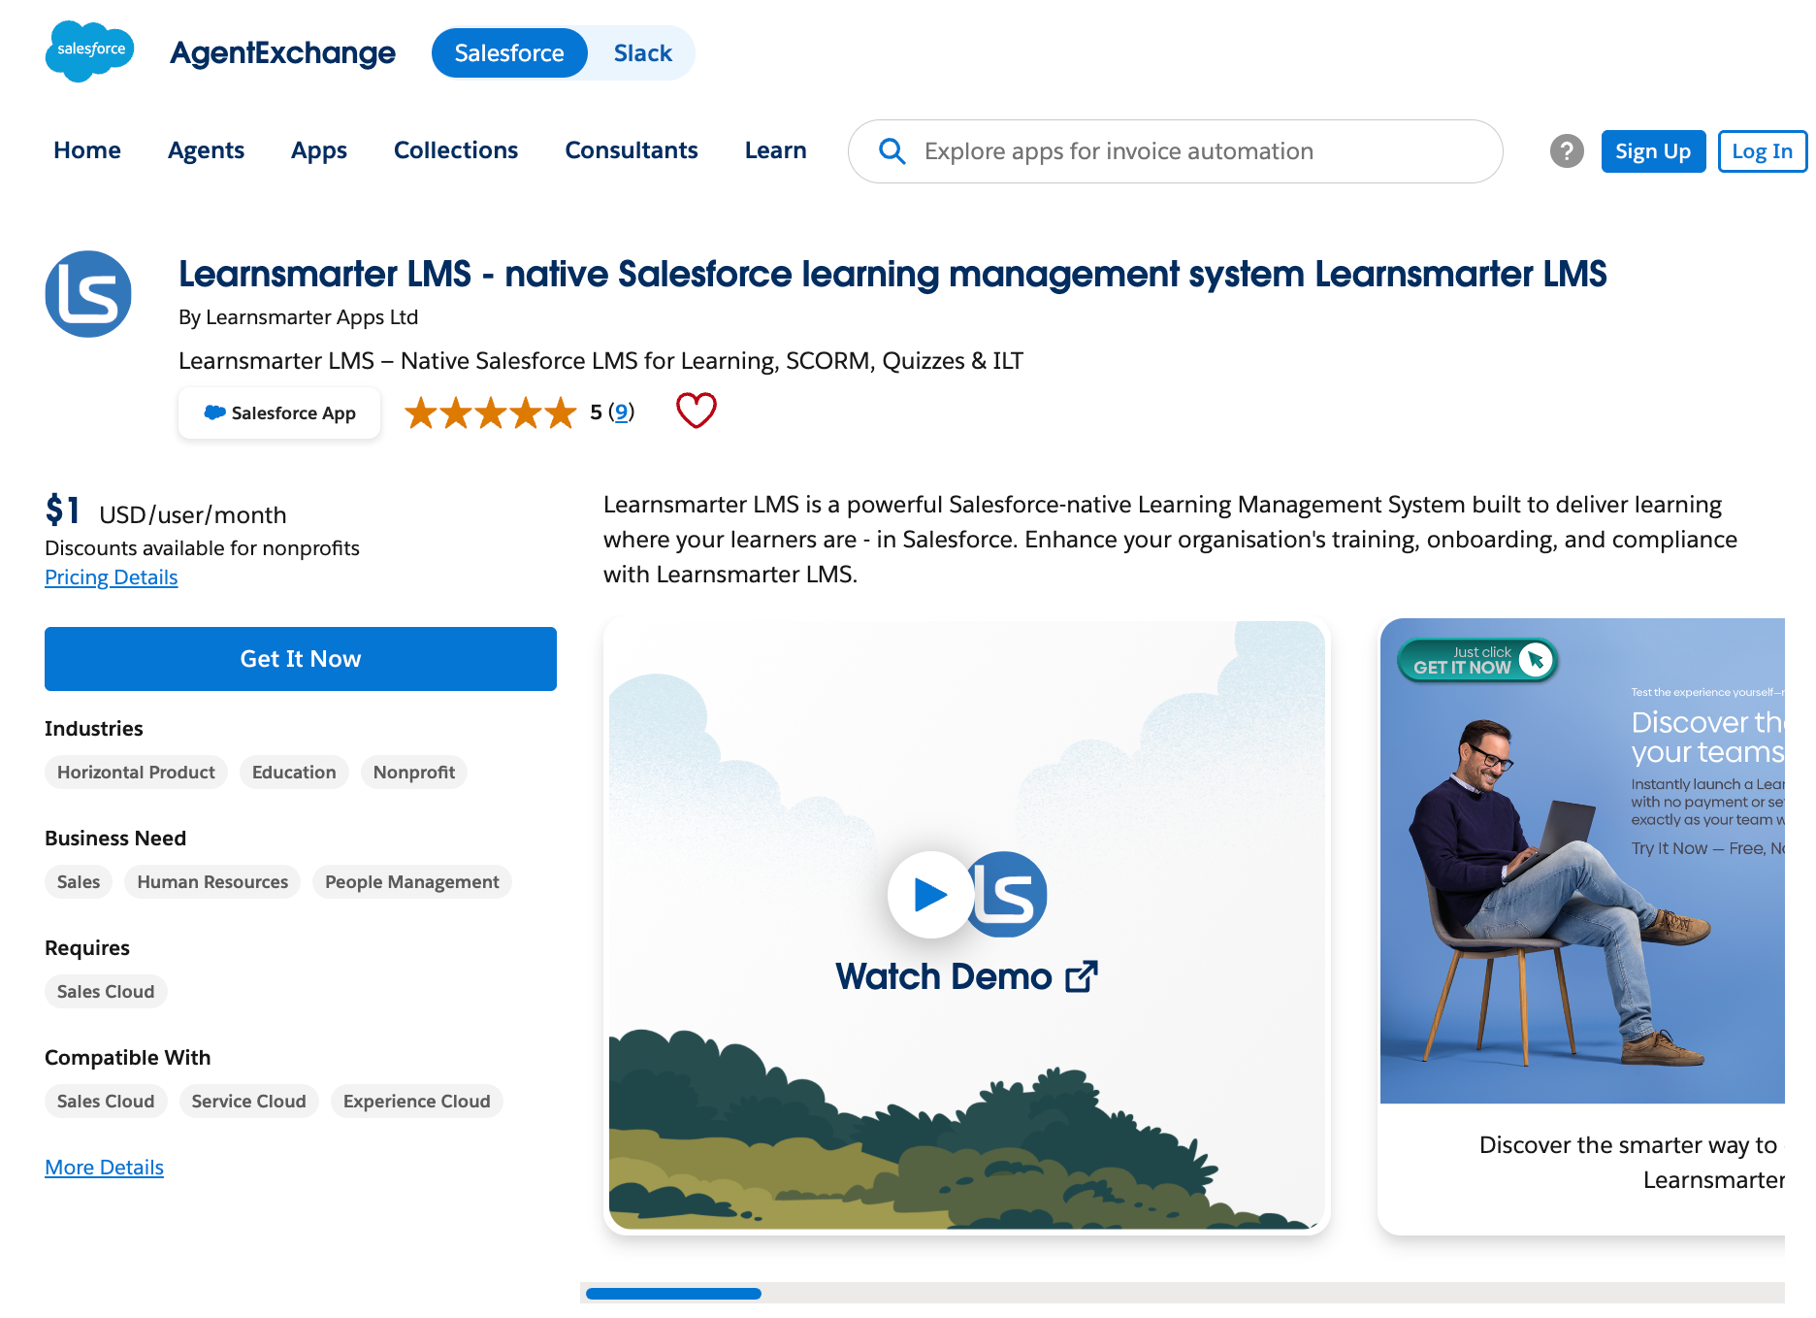The height and width of the screenshot is (1318, 1816).
Task: Open the Home menu
Action: click(x=87, y=150)
